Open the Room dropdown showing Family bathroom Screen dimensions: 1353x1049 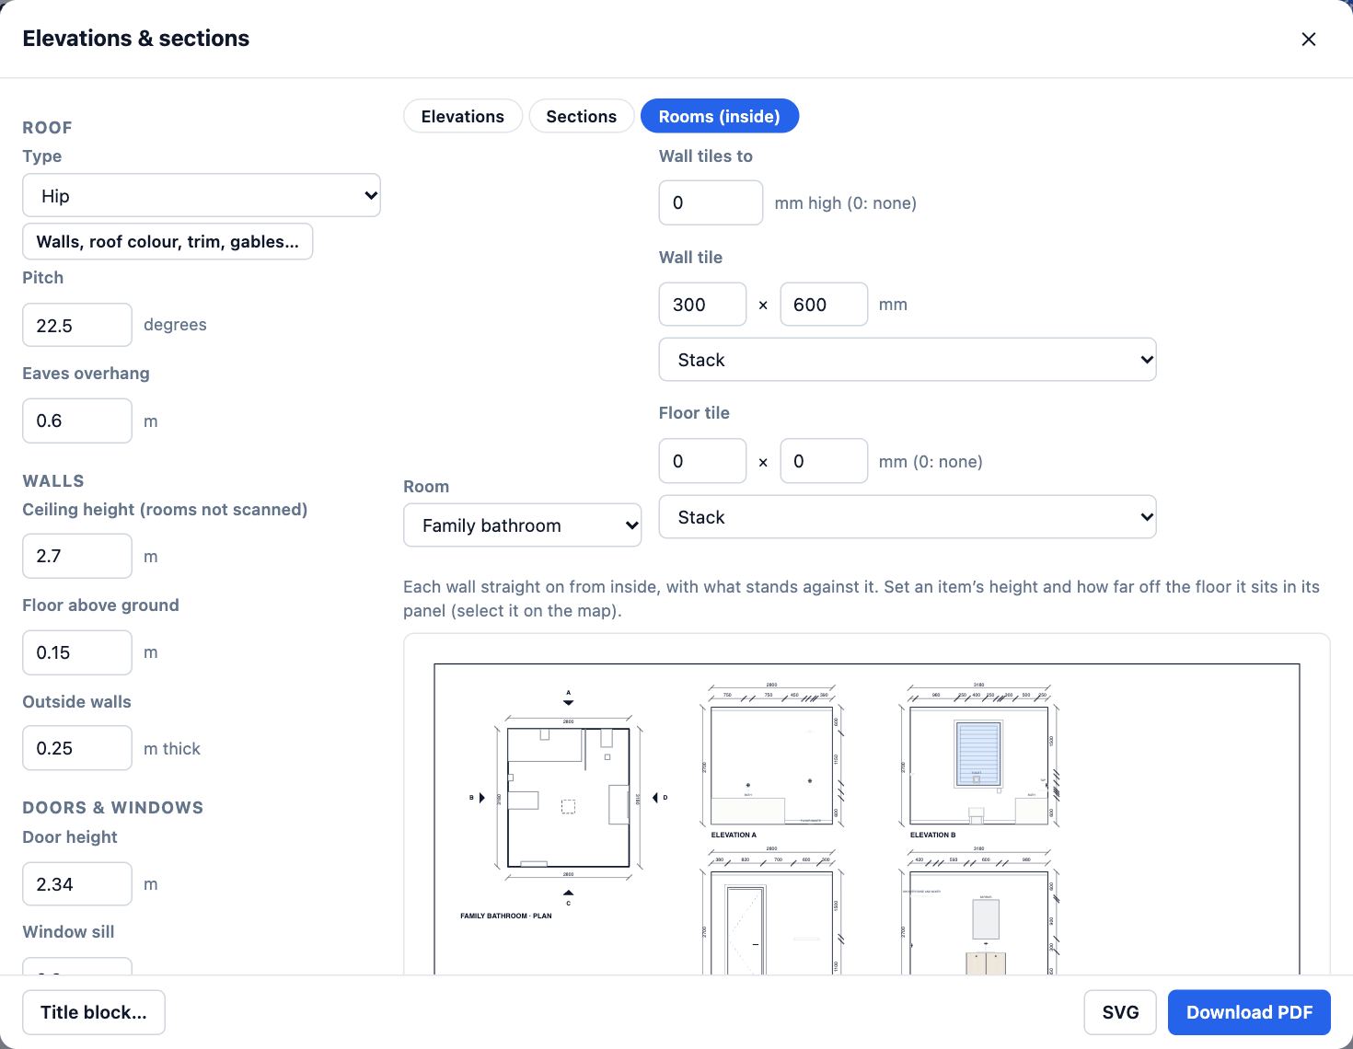click(523, 525)
